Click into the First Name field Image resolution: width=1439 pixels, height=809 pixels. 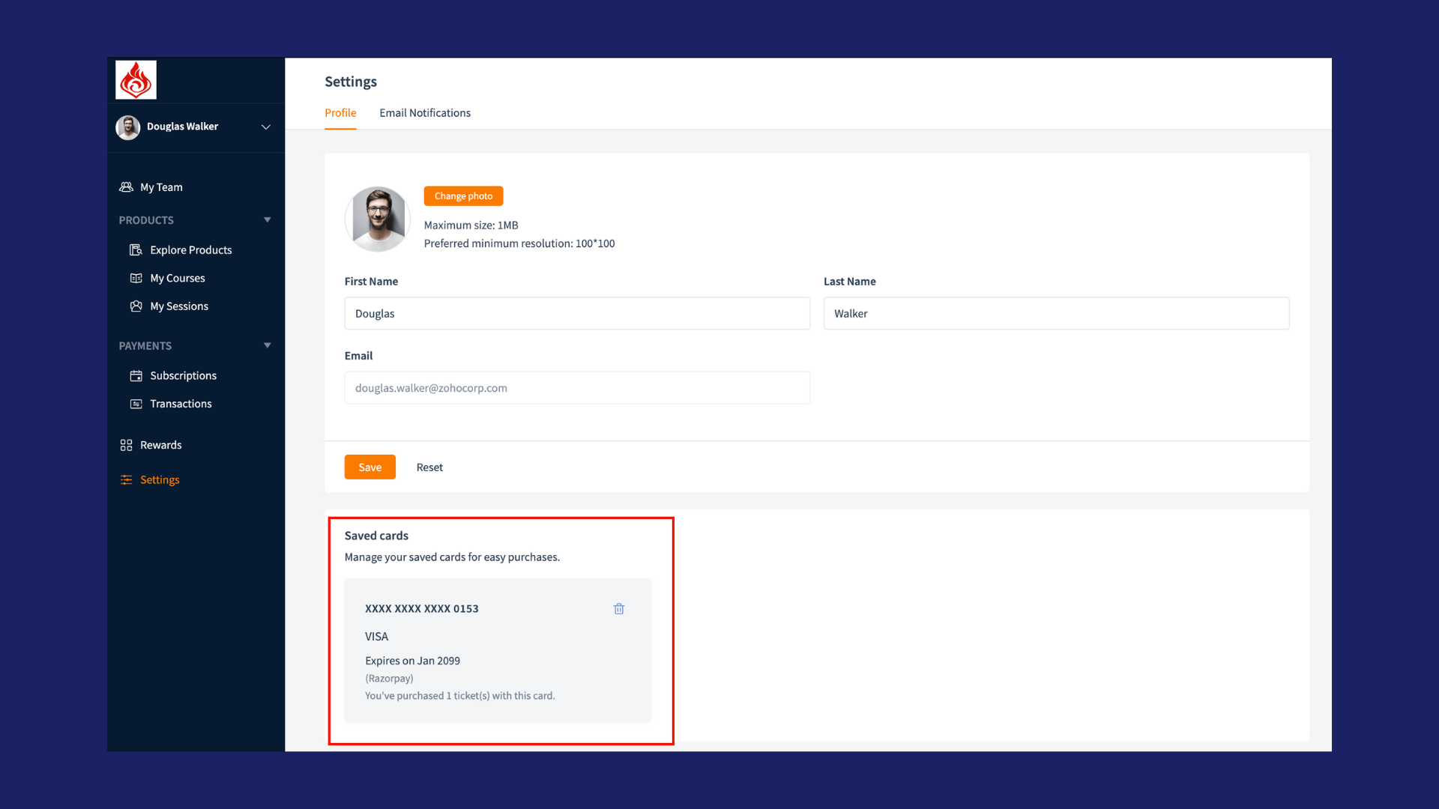pyautogui.click(x=577, y=314)
